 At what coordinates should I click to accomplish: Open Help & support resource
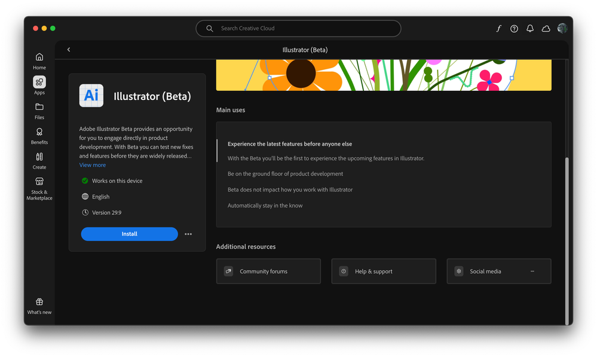(x=384, y=271)
